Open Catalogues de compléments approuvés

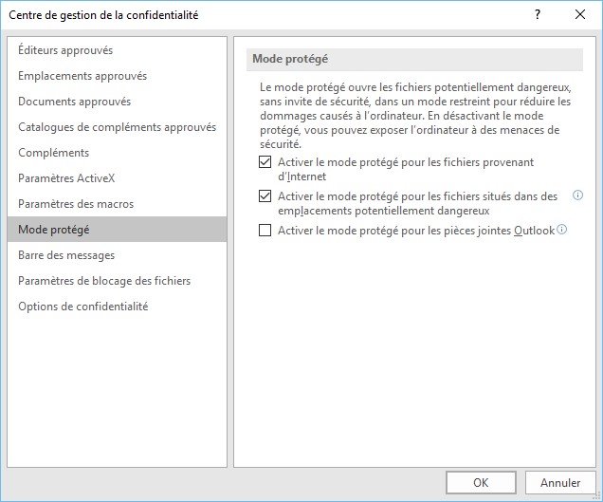[x=117, y=127]
